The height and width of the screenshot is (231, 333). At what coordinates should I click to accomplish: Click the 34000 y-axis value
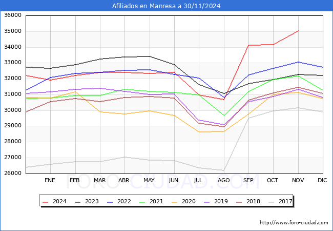[13, 47]
